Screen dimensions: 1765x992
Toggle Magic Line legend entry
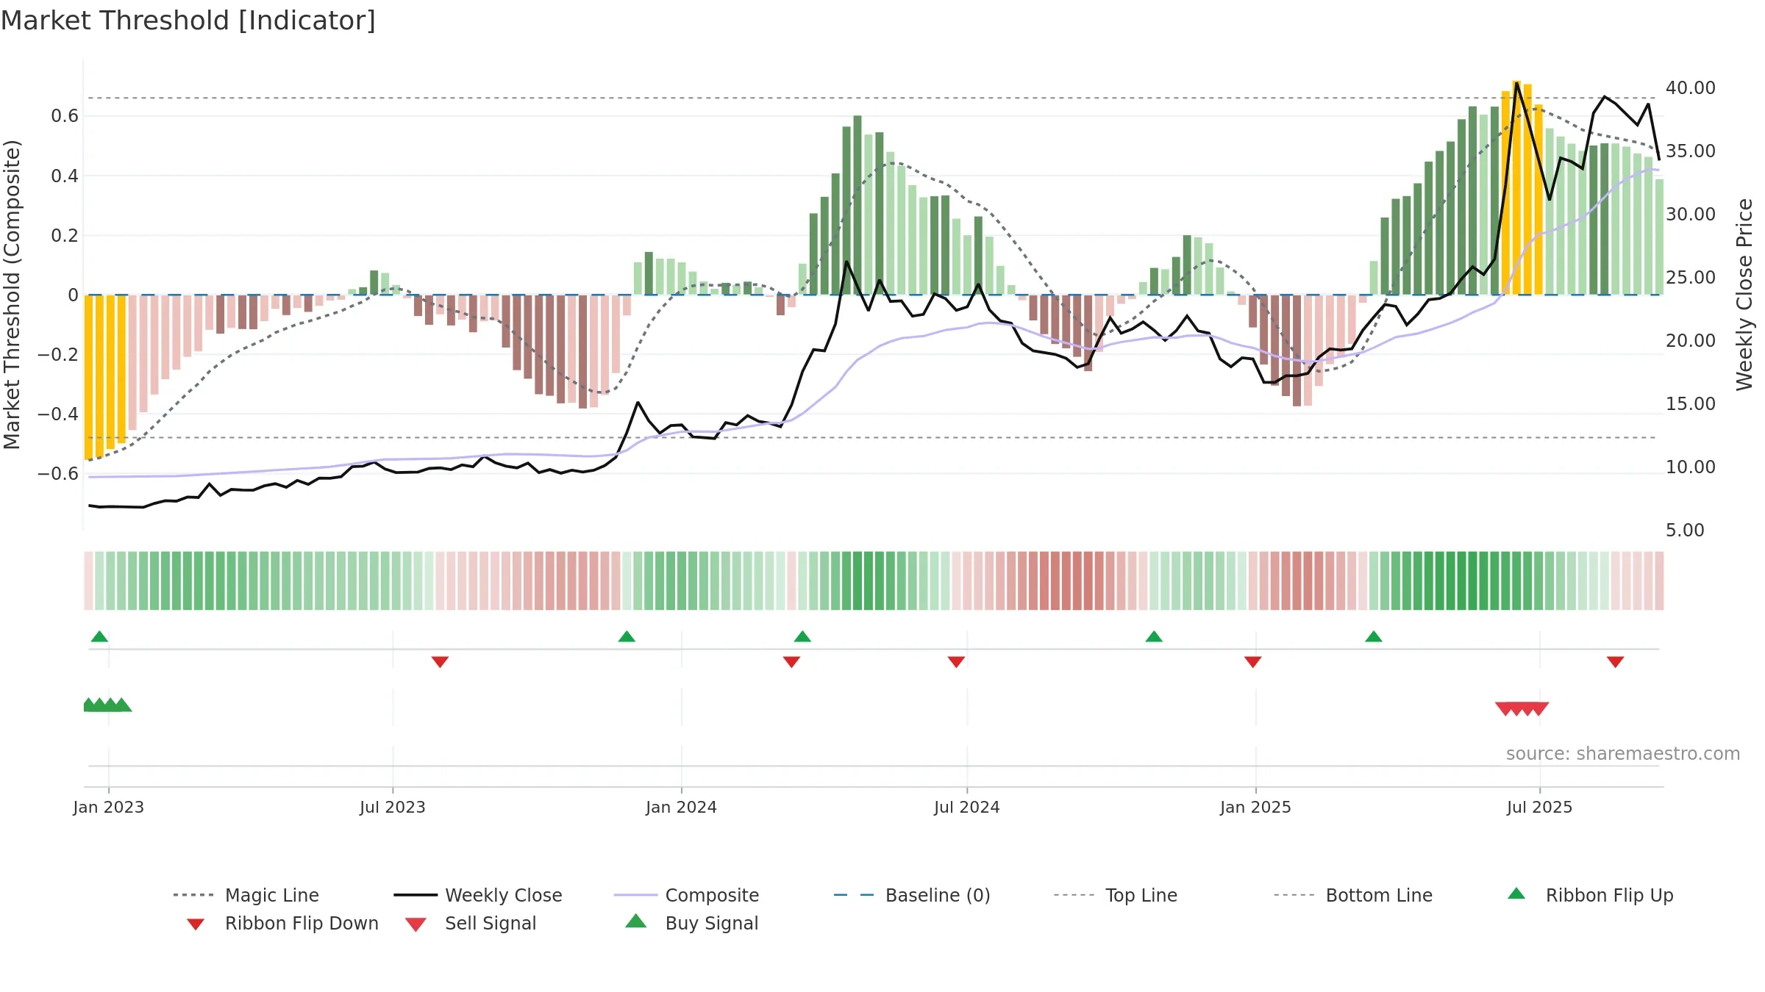(246, 895)
